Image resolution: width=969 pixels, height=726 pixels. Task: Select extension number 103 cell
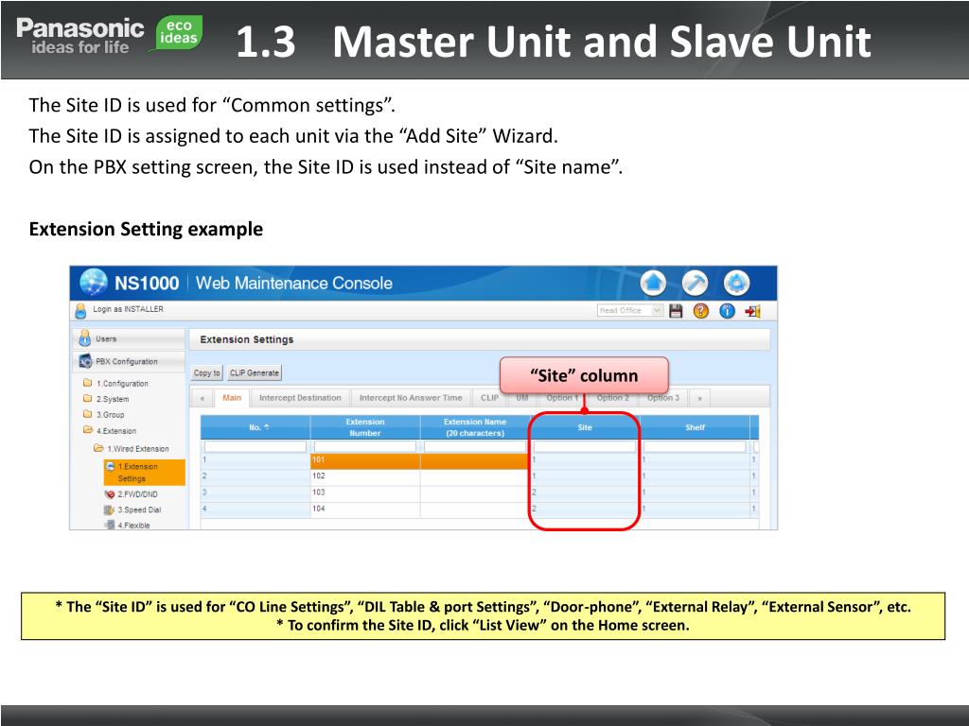pyautogui.click(x=365, y=493)
